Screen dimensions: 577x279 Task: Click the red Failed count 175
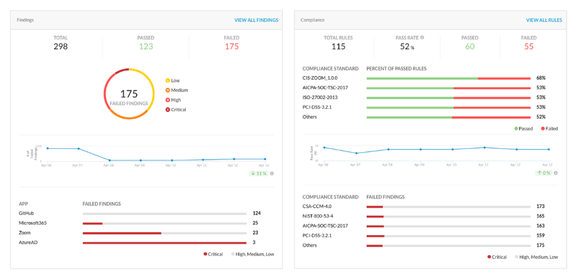tap(231, 47)
